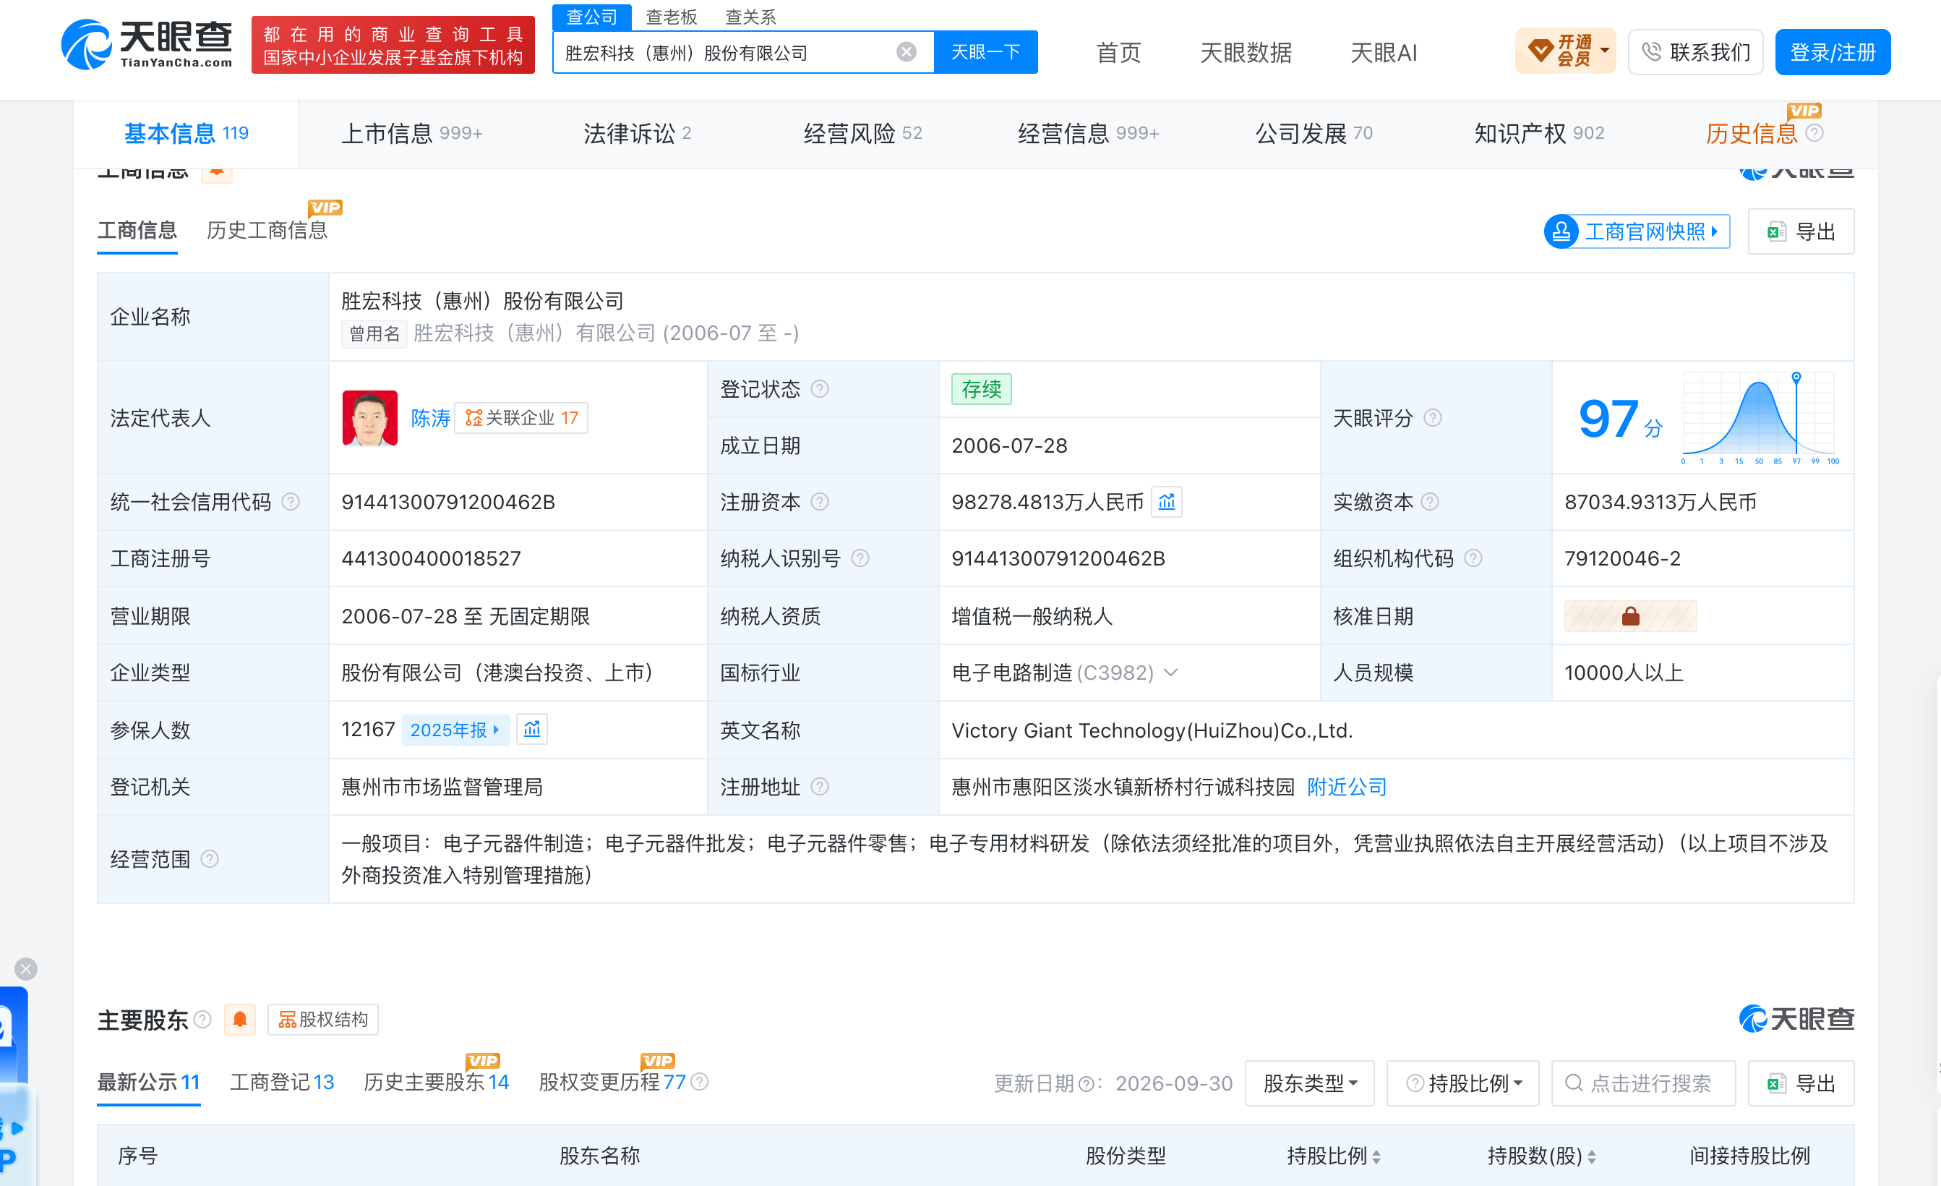
Task: Open the help icon beside 实缴资本
Action: pos(1430,501)
